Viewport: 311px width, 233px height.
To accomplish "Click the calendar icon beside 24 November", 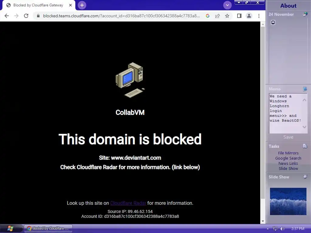I will [305, 14].
